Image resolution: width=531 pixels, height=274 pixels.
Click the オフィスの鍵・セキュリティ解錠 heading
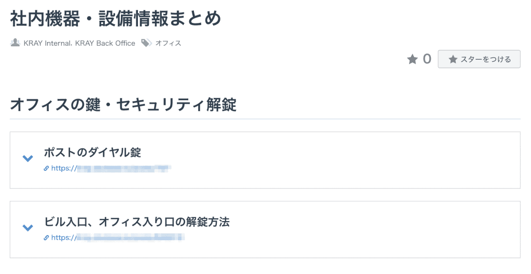click(x=123, y=104)
